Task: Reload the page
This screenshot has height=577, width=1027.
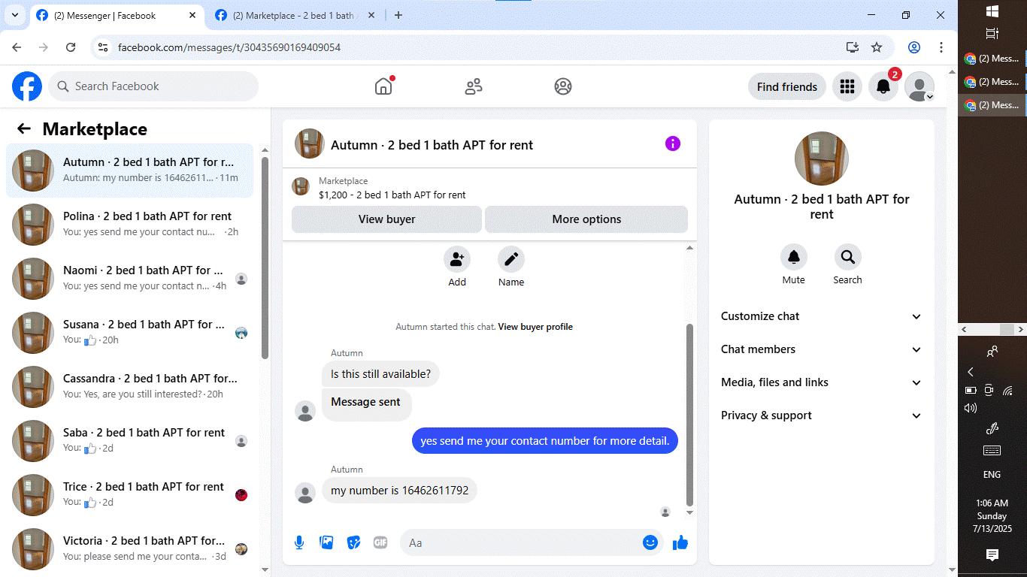Action: (71, 47)
